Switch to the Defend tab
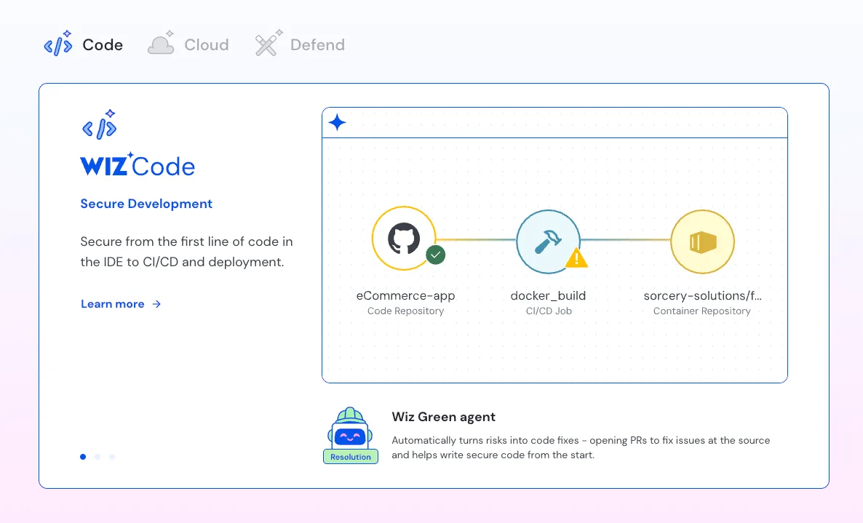The width and height of the screenshot is (863, 523). pos(300,44)
